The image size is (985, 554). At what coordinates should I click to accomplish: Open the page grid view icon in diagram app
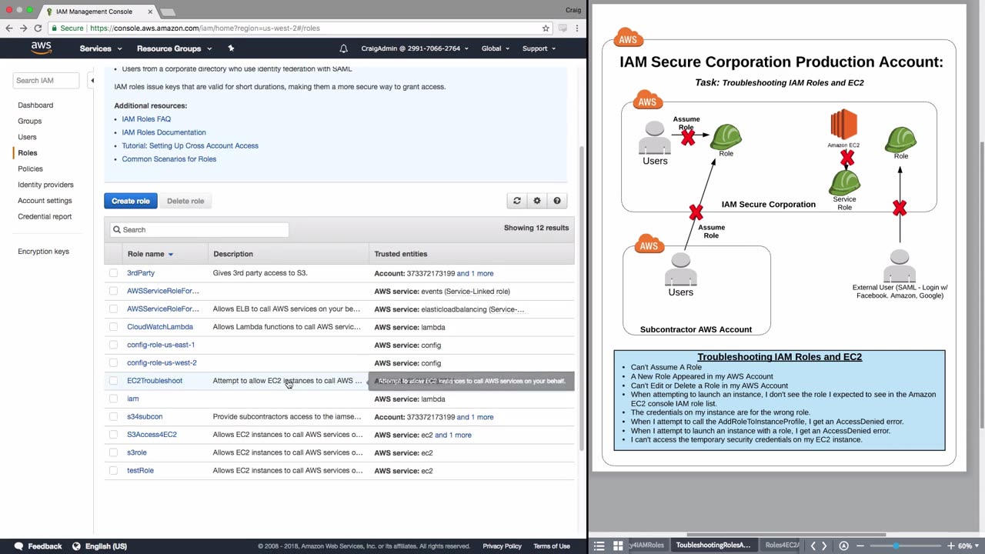tap(618, 546)
